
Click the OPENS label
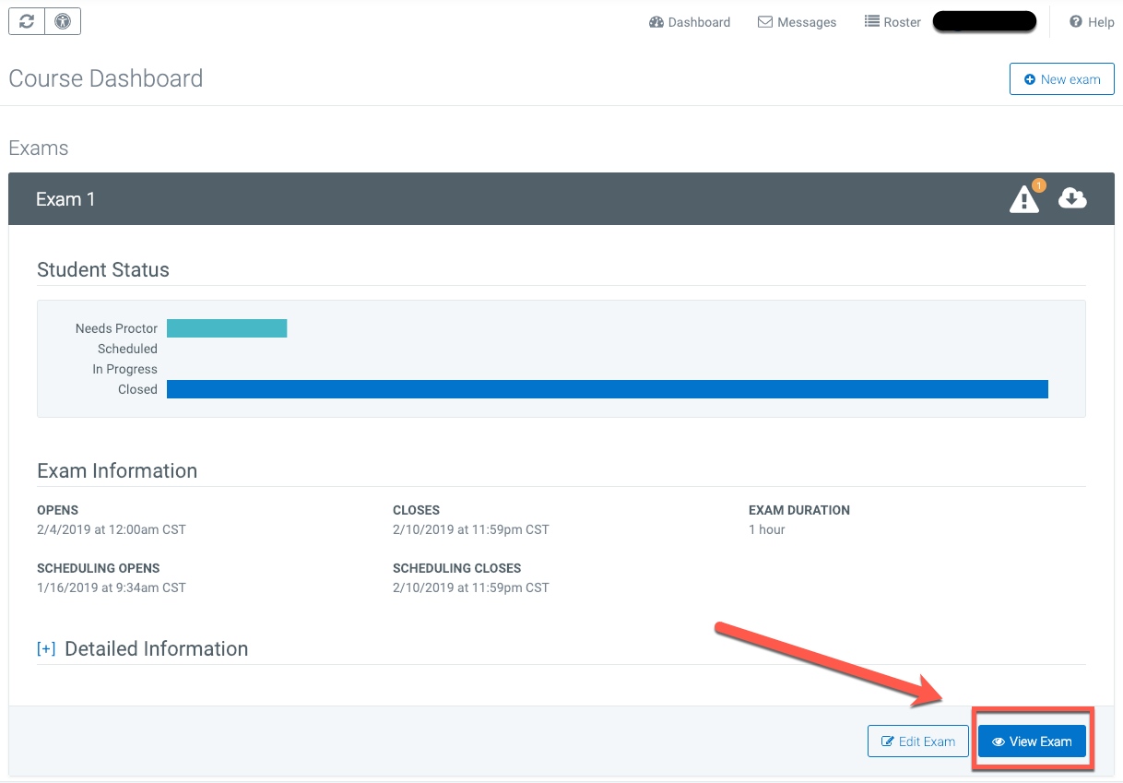[57, 510]
